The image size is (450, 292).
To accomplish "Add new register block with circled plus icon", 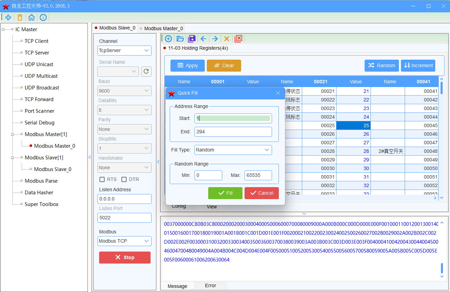I will click(x=168, y=39).
